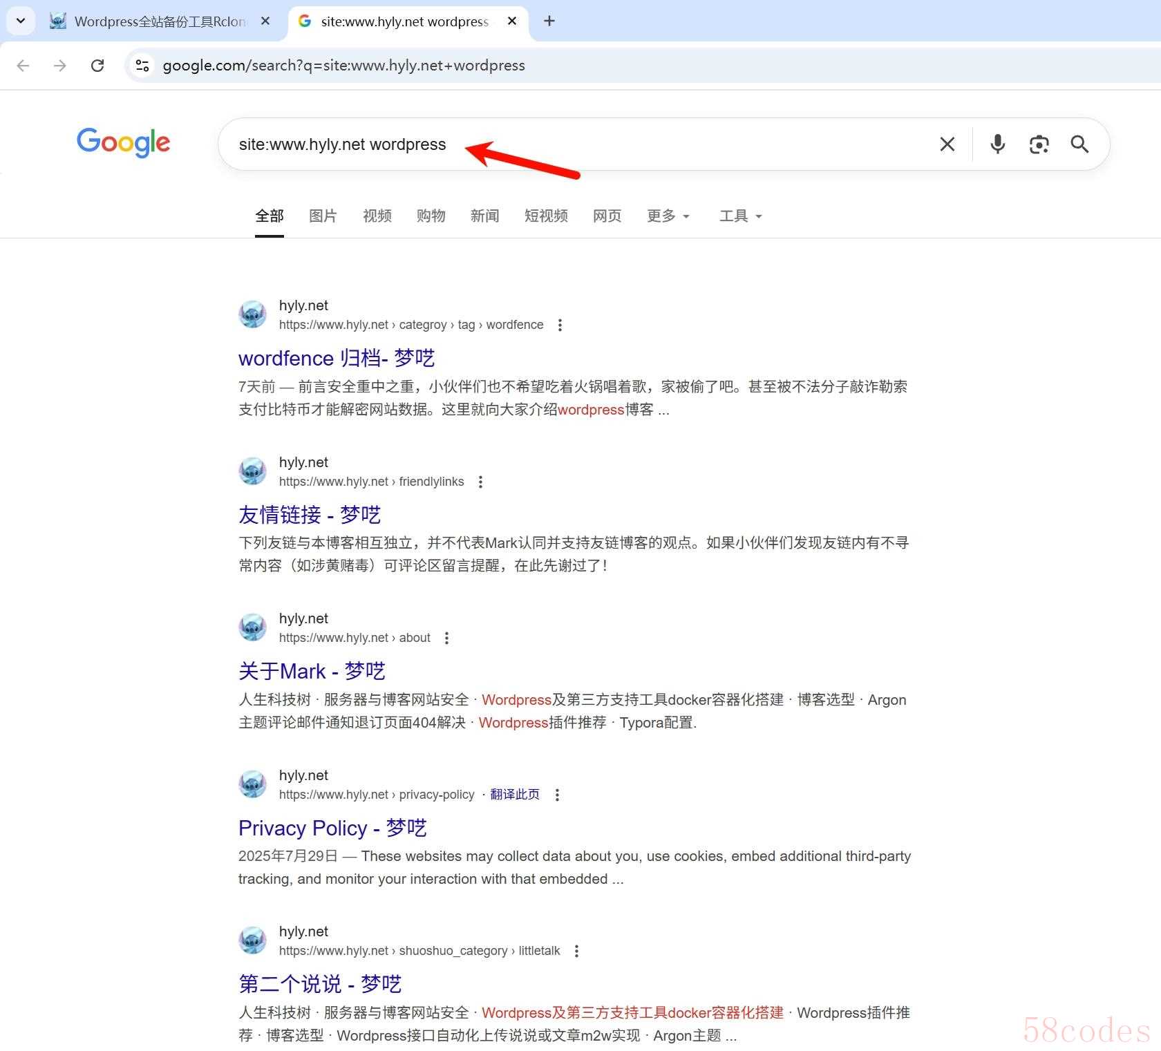
Task: Open the 友情链接 - 梦呓 result
Action: [x=310, y=515]
